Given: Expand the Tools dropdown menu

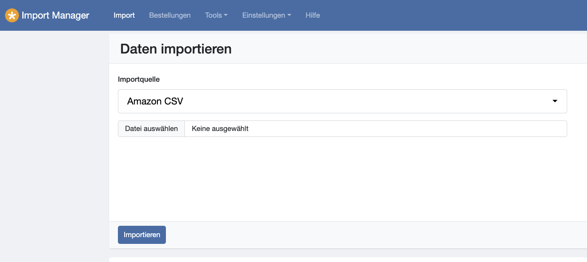Looking at the screenshot, I should [216, 15].
